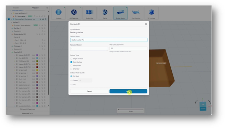Collapse the Imported Objects folder
The height and width of the screenshot is (128, 225).
pyautogui.click(x=11, y=13)
